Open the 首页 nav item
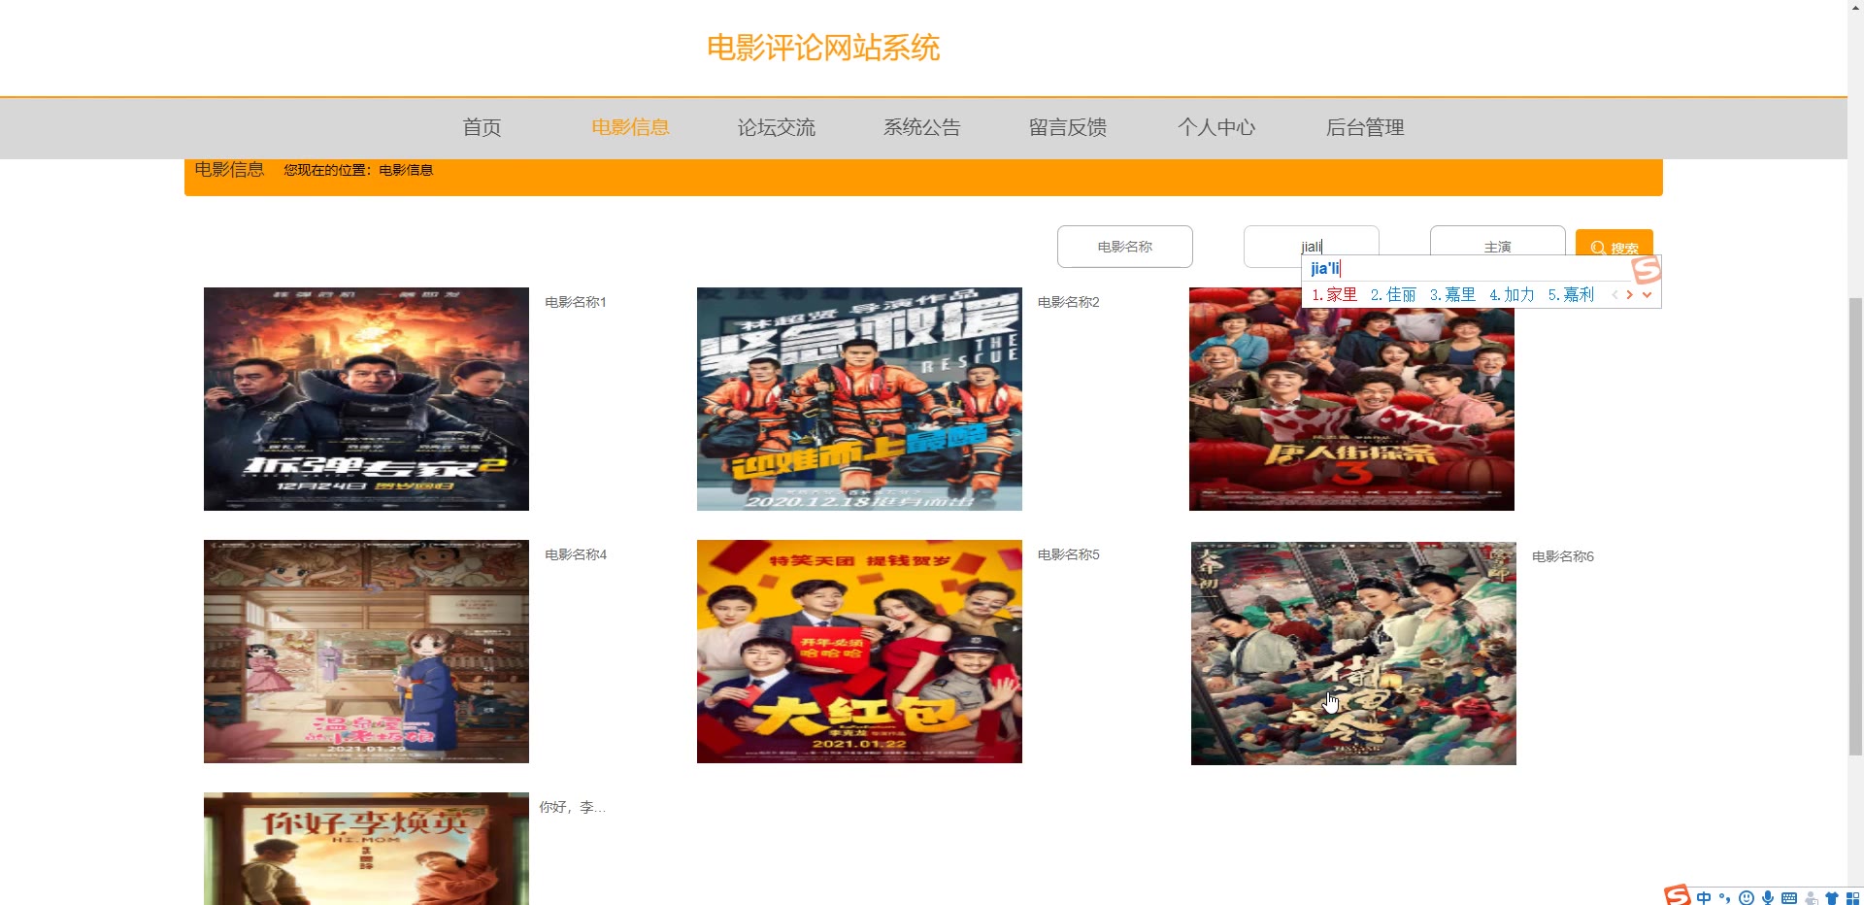The height and width of the screenshot is (905, 1864). pos(482,127)
